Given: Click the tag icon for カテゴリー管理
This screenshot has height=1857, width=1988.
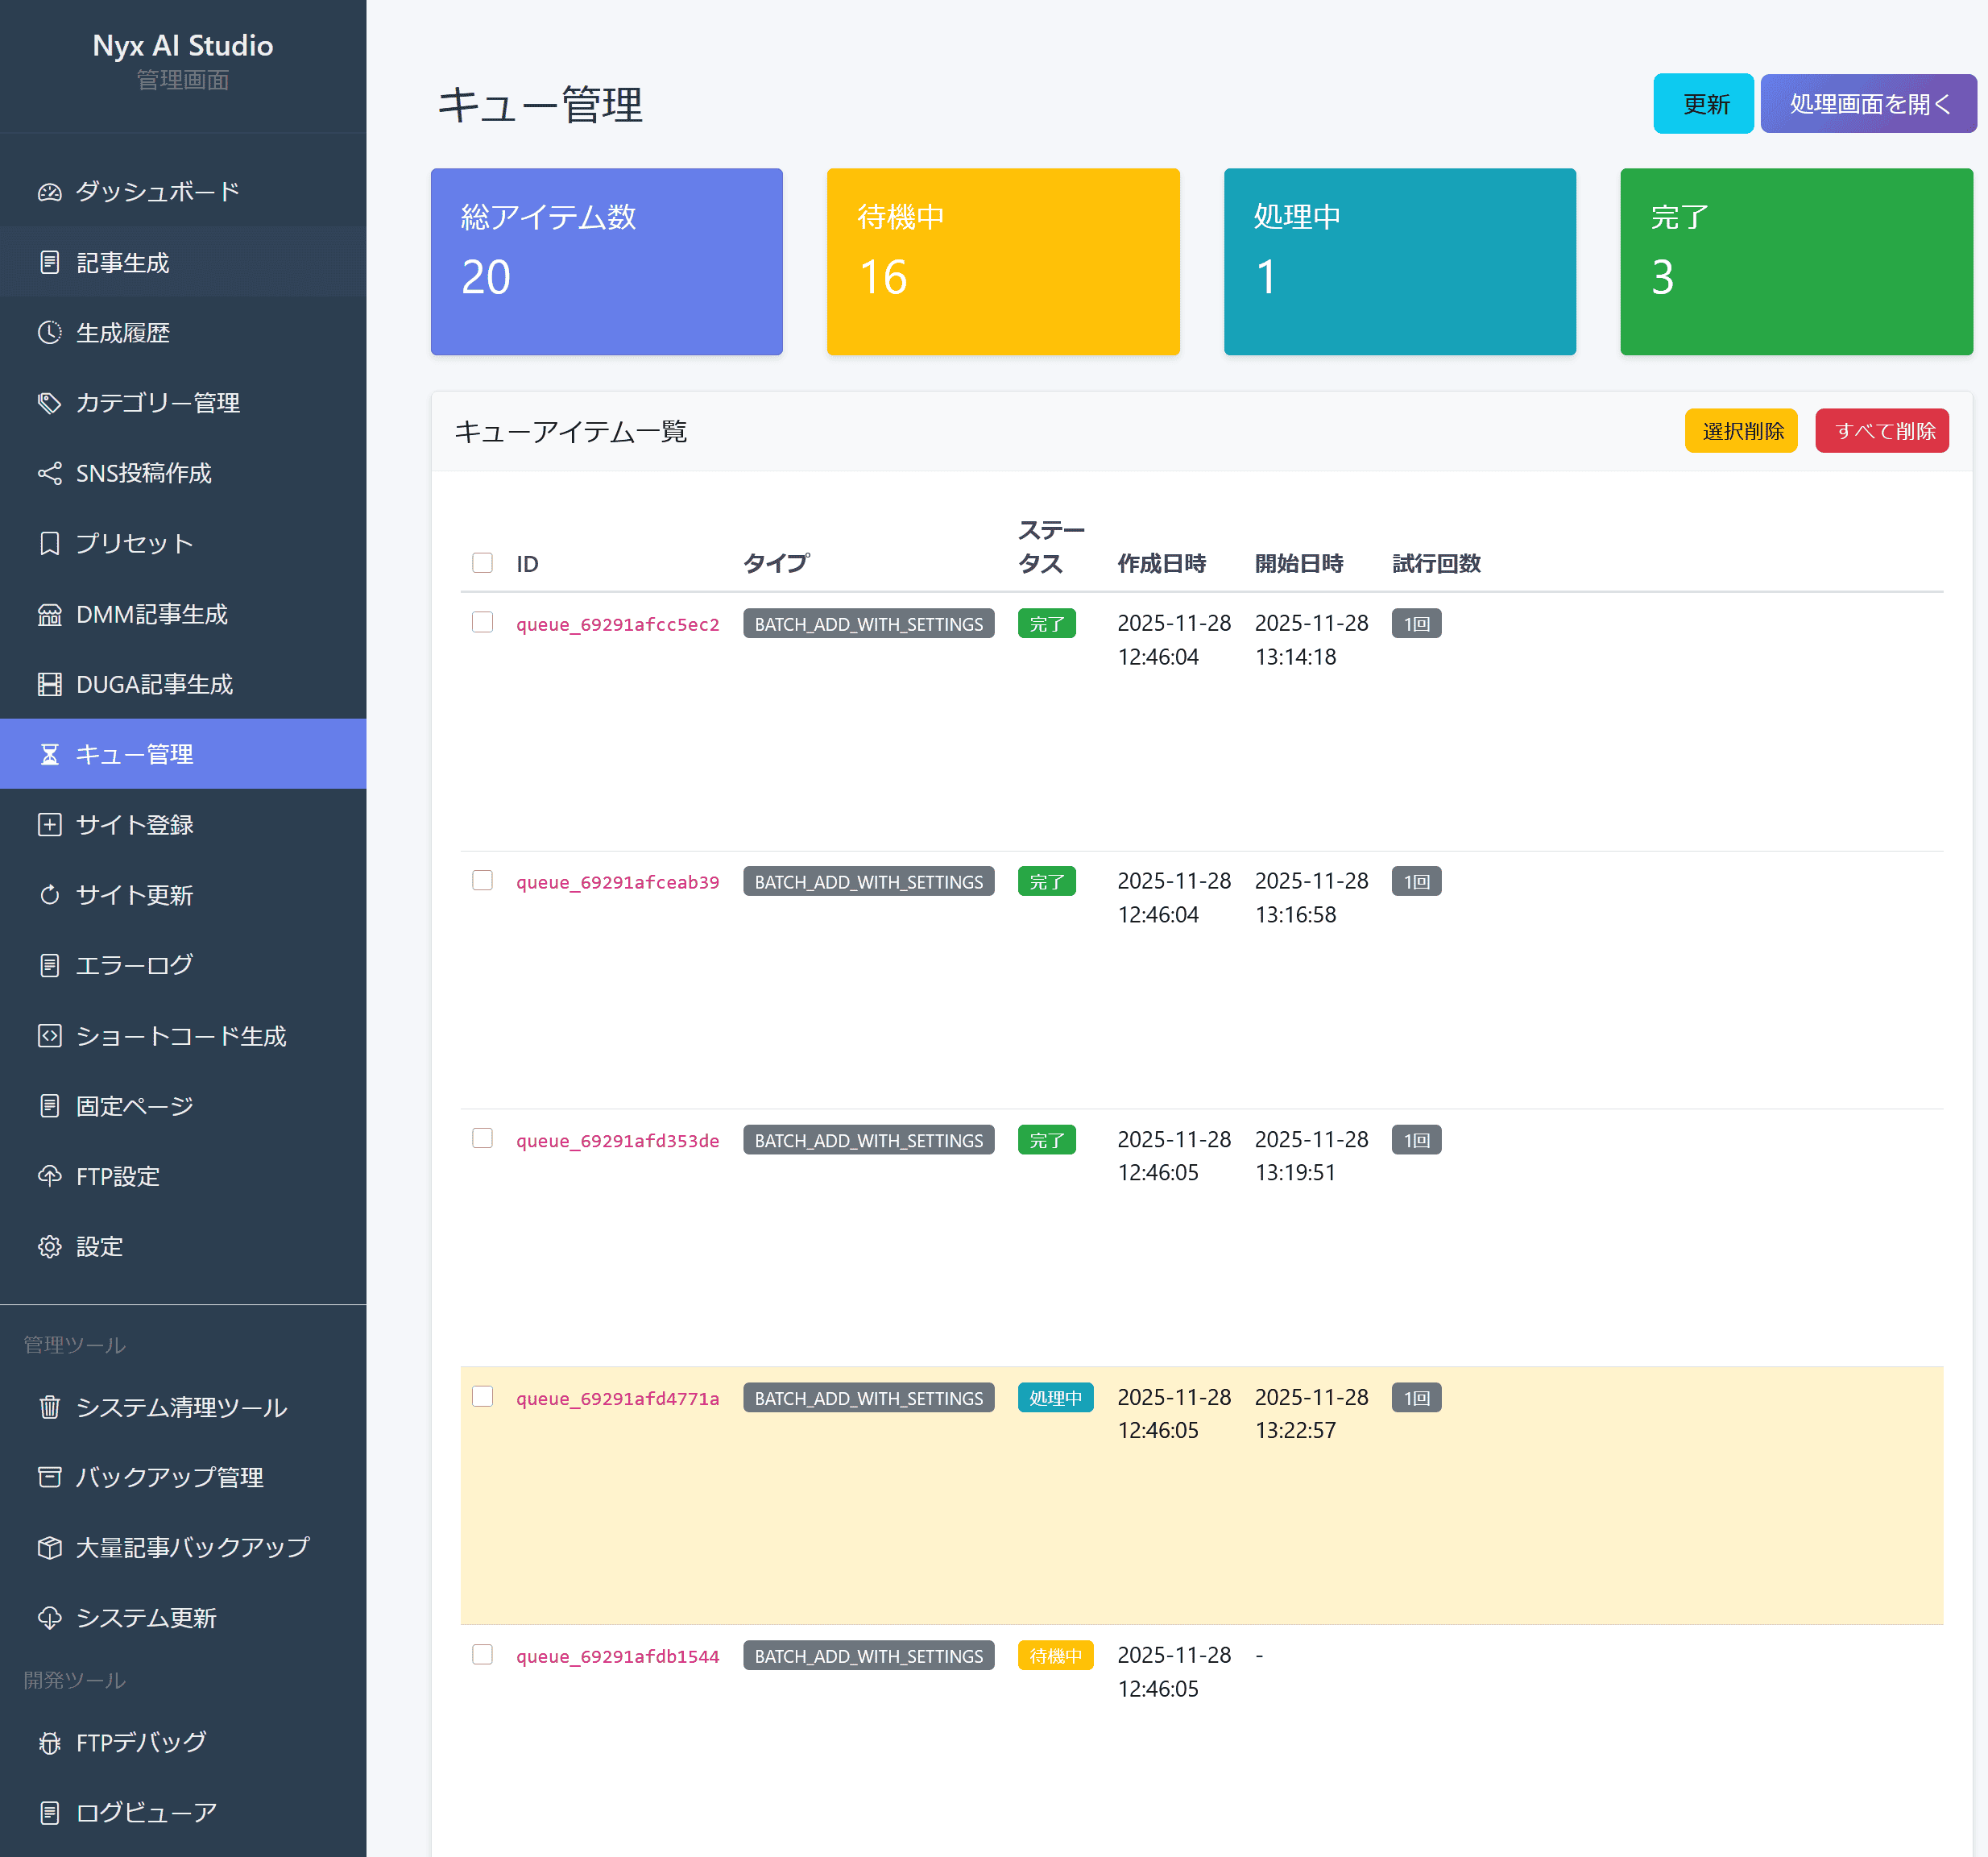Looking at the screenshot, I should tap(49, 402).
